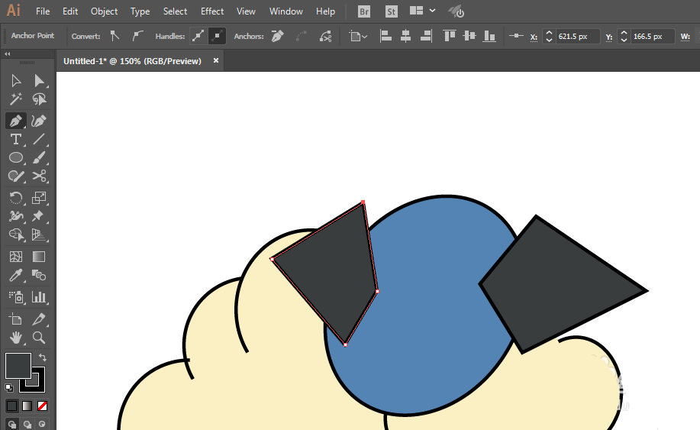700x430 pixels.
Task: Open the Select menu
Action: point(175,11)
